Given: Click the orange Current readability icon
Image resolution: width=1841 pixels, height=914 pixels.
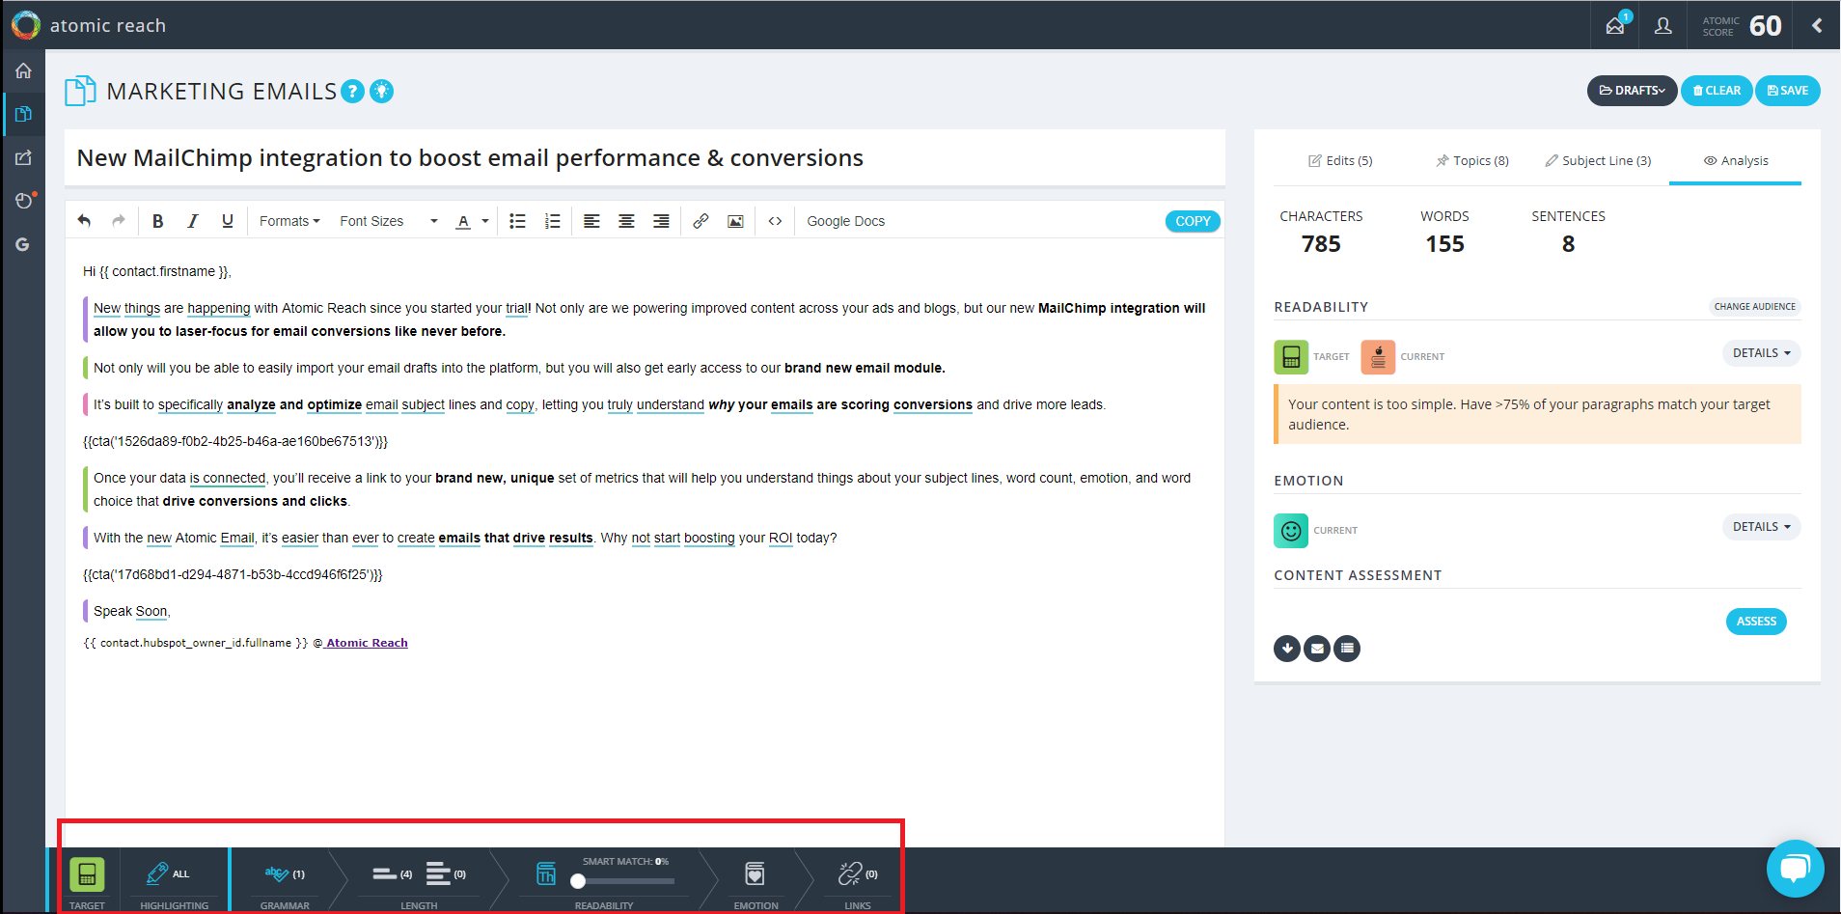Looking at the screenshot, I should click(1378, 357).
